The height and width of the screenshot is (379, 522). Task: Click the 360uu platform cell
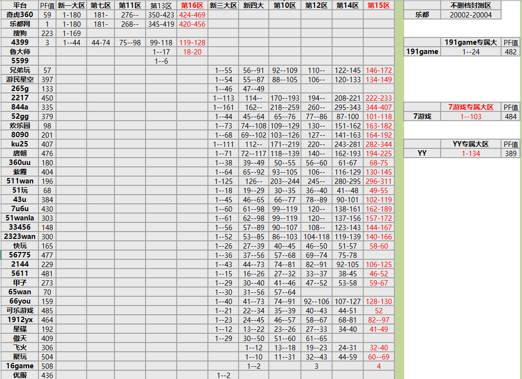coord(19,162)
